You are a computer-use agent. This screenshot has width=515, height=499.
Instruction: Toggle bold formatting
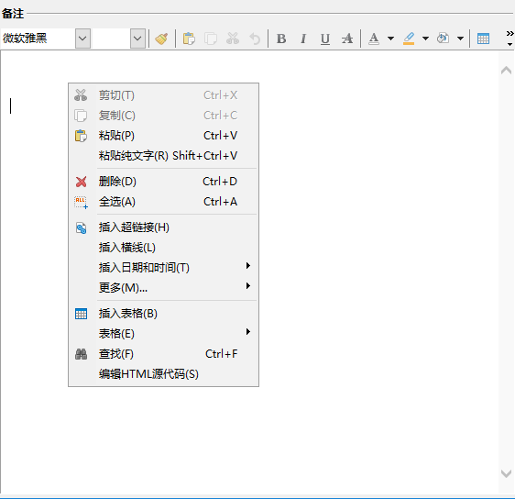point(281,39)
